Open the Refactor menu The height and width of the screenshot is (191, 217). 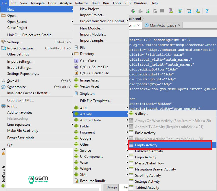(x=82, y=3)
